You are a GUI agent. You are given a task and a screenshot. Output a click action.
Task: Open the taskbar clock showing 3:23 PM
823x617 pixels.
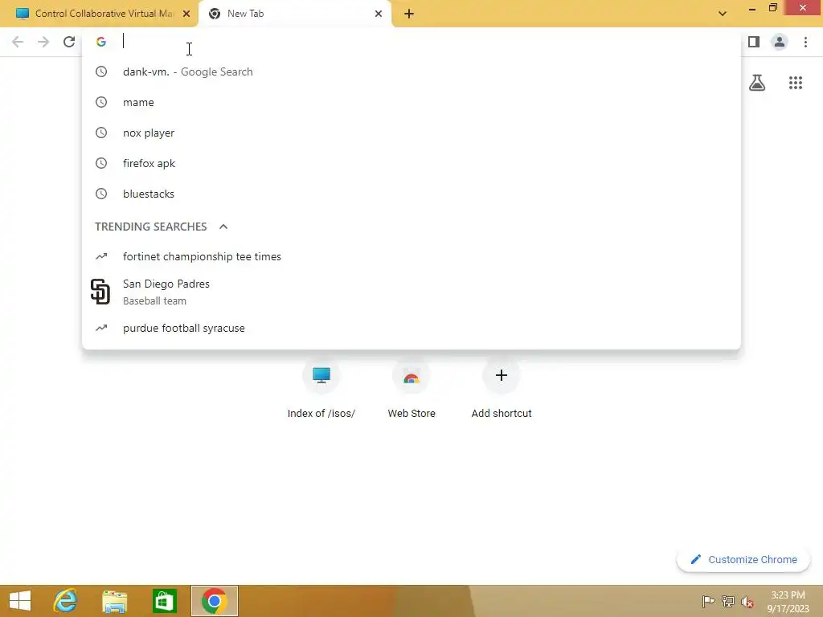[x=788, y=601]
